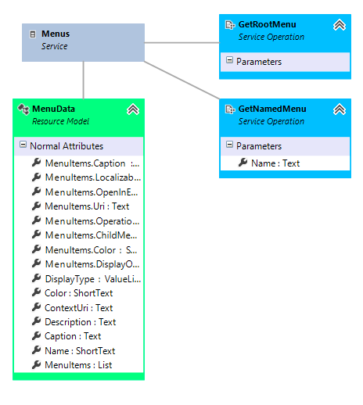Image resolution: width=363 pixels, height=405 pixels.
Task: Click the GetNamedMenu service operation icon
Action: (x=230, y=109)
